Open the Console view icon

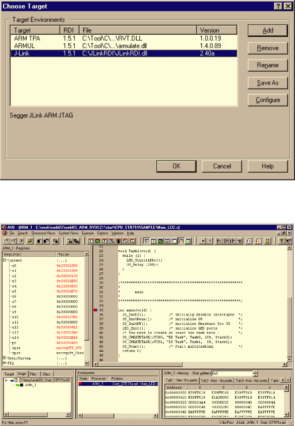pyautogui.click(x=174, y=241)
